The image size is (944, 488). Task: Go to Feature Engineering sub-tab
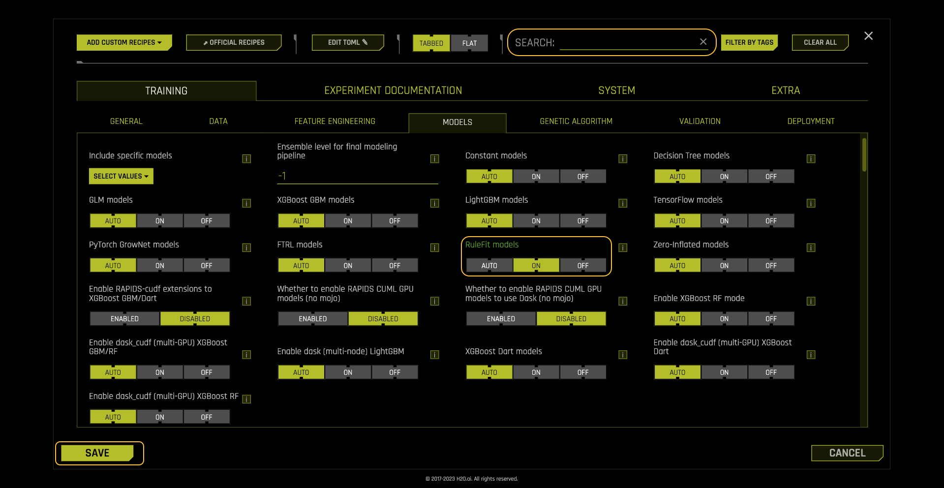(335, 121)
